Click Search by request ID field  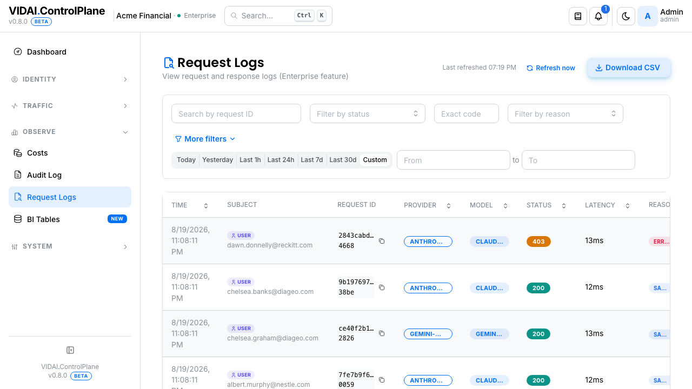click(x=236, y=113)
